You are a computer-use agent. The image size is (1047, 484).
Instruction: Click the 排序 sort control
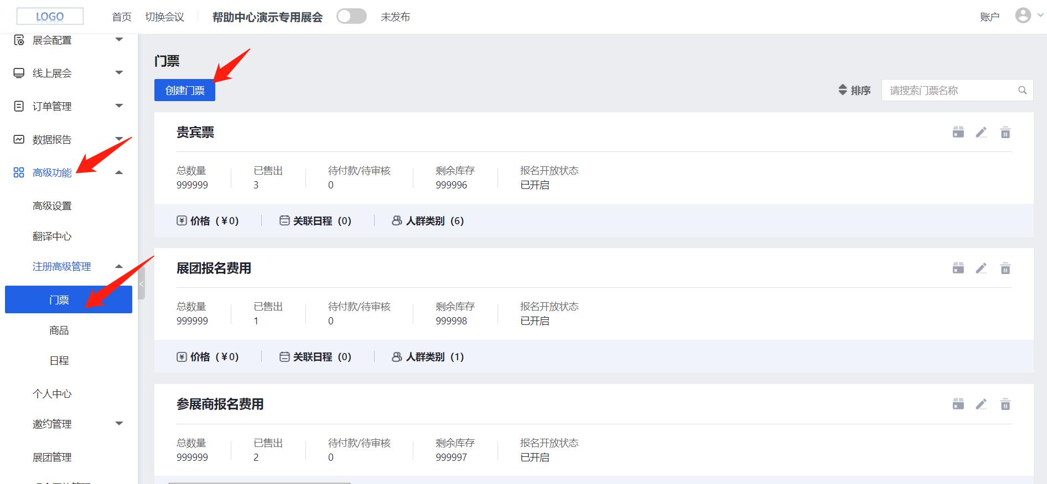(x=854, y=90)
